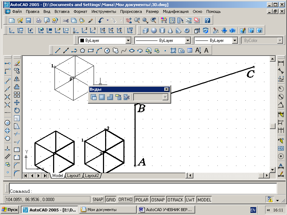Select the Erase tool icon
The image size is (287, 215).
17,63
